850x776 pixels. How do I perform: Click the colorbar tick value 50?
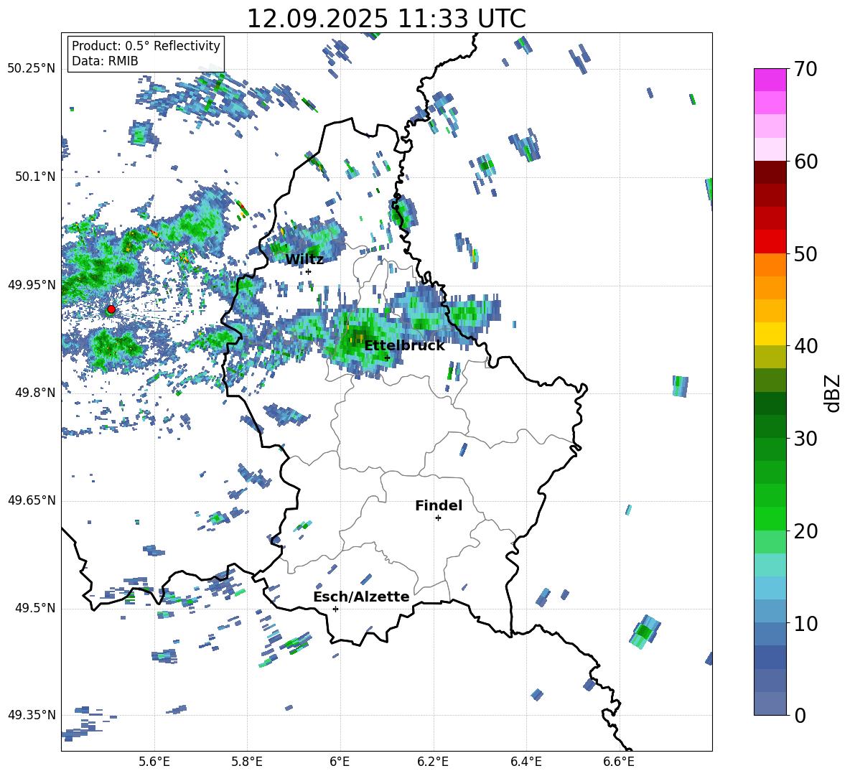(x=805, y=254)
